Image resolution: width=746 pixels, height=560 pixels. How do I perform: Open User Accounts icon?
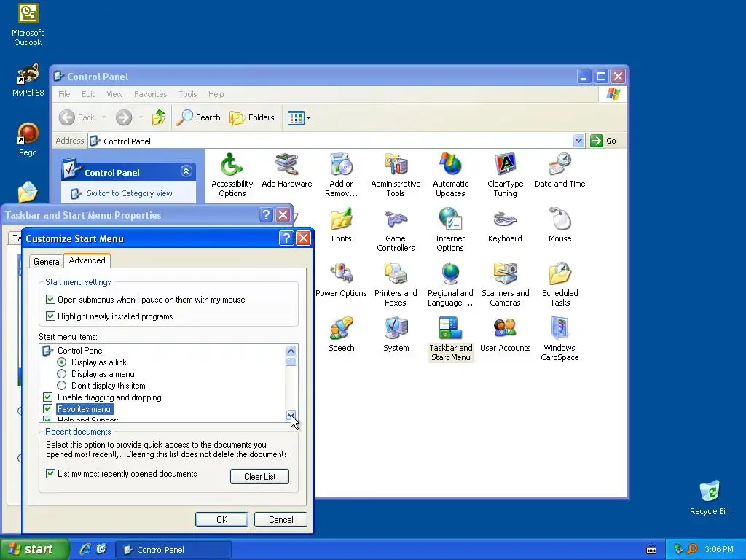(x=505, y=334)
